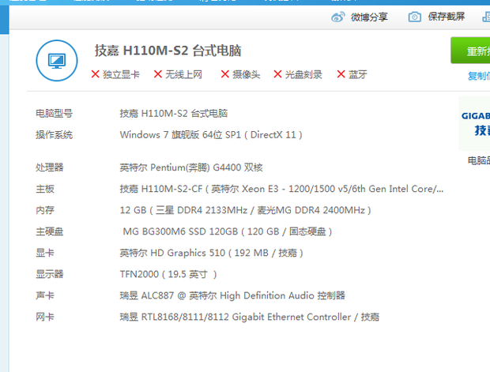Click the 主硬盘 row label
Screen dimensions: 490x372
click(49, 231)
